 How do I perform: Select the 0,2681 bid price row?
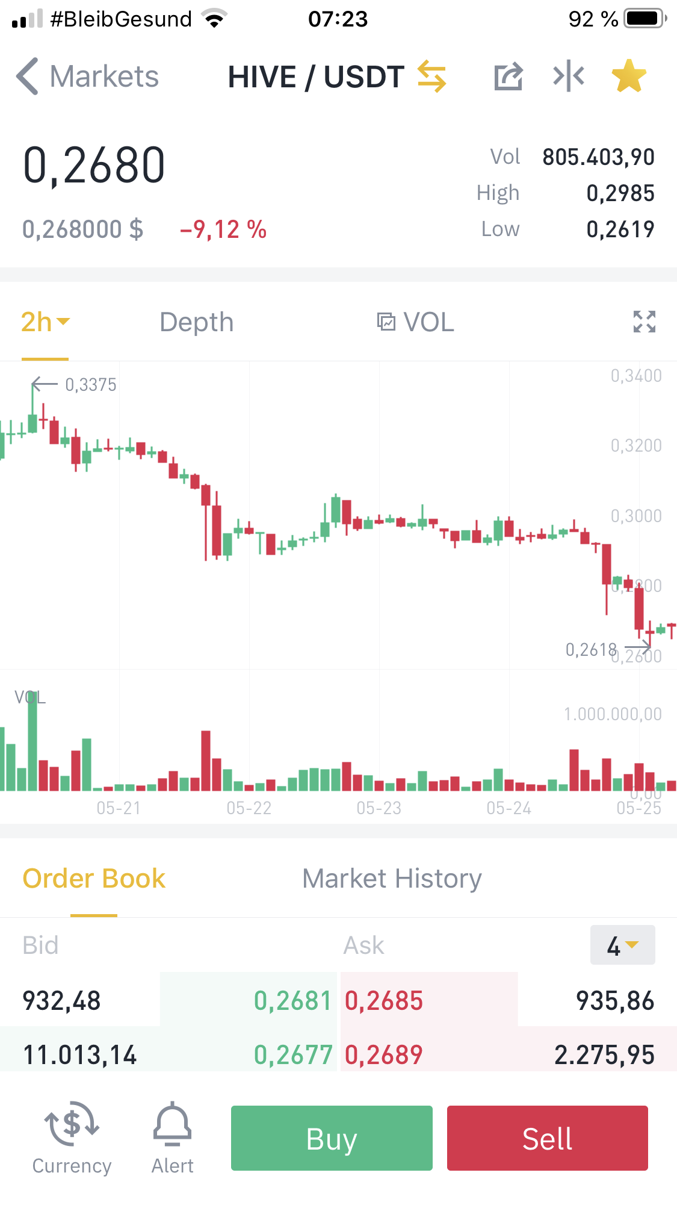click(x=169, y=1000)
